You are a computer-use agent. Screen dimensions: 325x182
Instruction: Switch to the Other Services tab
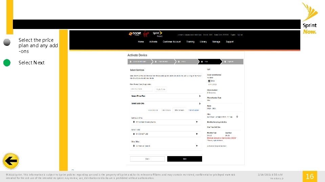[x=179, y=110]
